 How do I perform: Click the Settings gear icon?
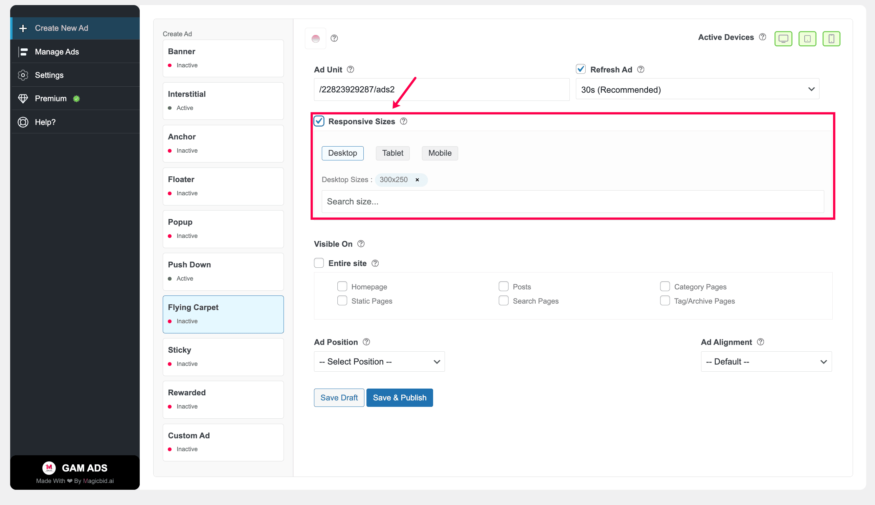pos(23,75)
